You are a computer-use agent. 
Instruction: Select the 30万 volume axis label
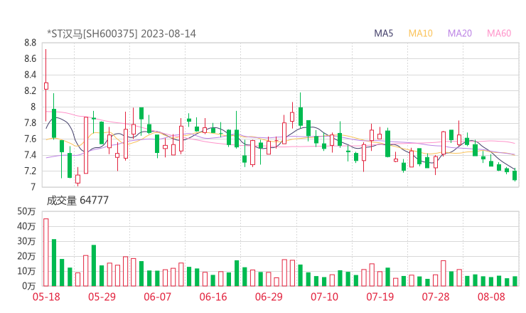(26, 241)
